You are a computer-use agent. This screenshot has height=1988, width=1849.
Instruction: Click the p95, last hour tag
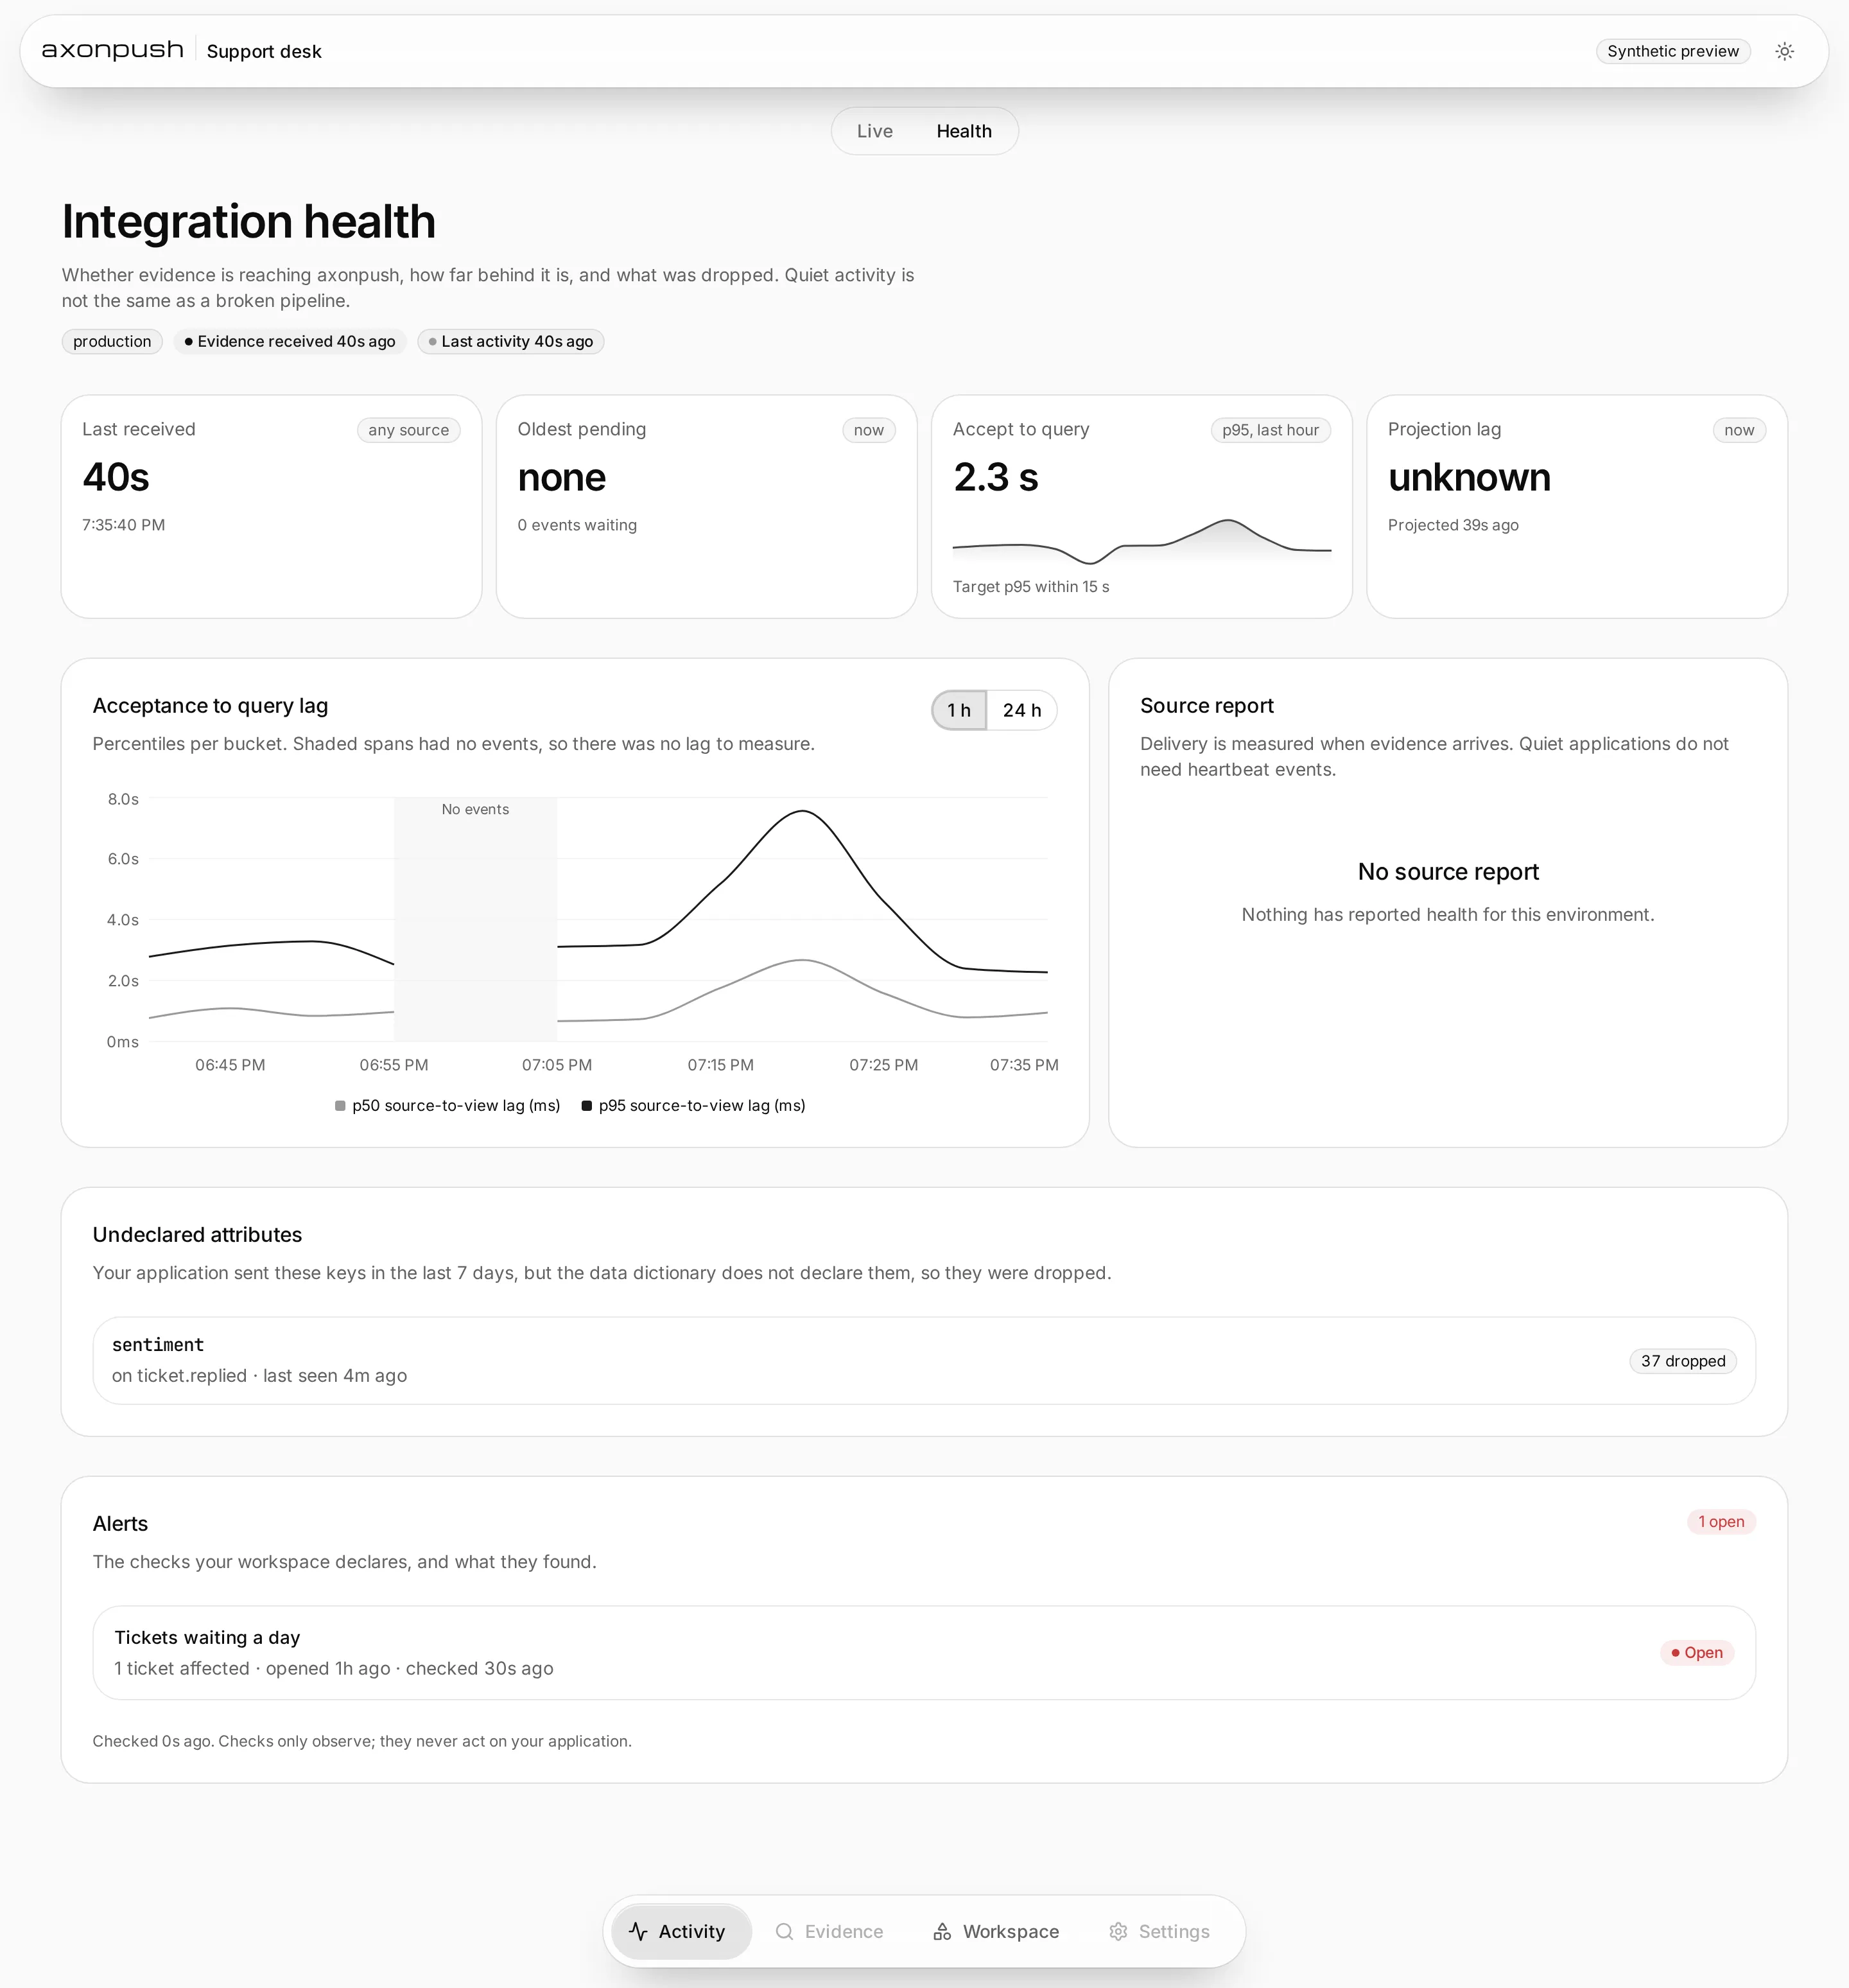tap(1270, 430)
